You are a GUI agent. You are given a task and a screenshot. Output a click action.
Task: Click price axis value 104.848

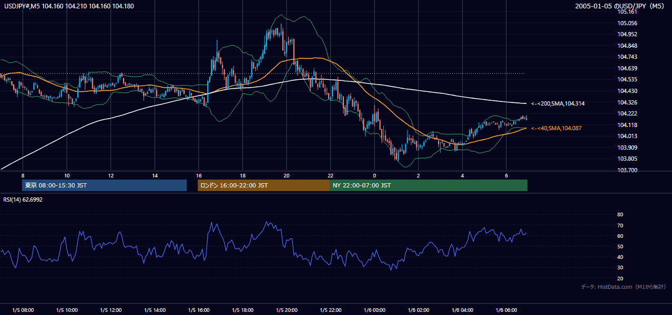pyautogui.click(x=627, y=46)
